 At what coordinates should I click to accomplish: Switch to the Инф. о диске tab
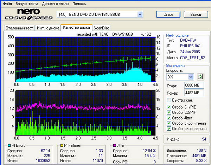tap(48, 28)
